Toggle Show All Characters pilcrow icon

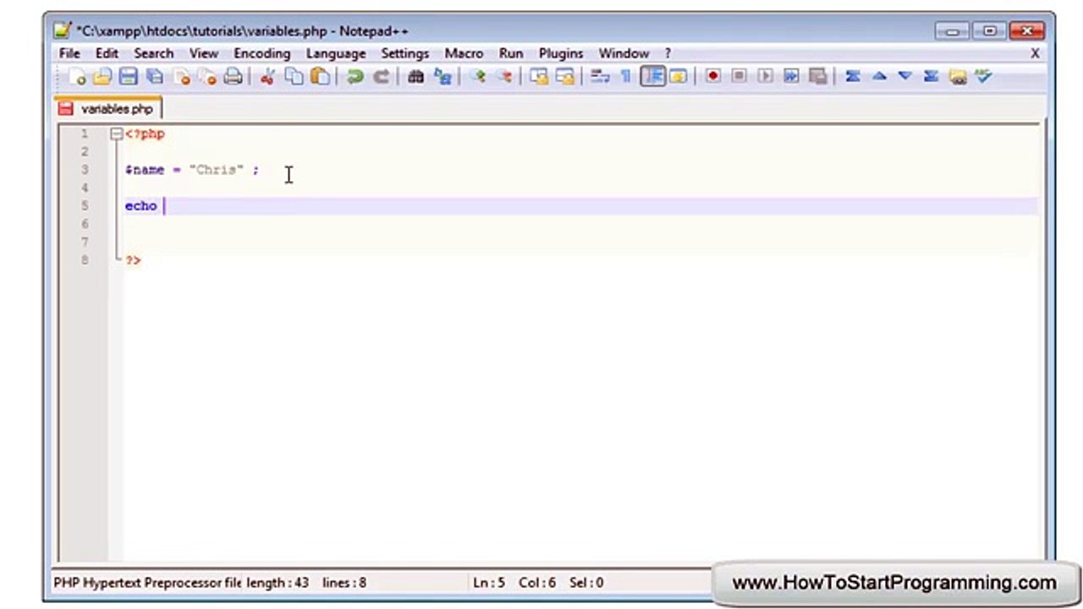626,77
